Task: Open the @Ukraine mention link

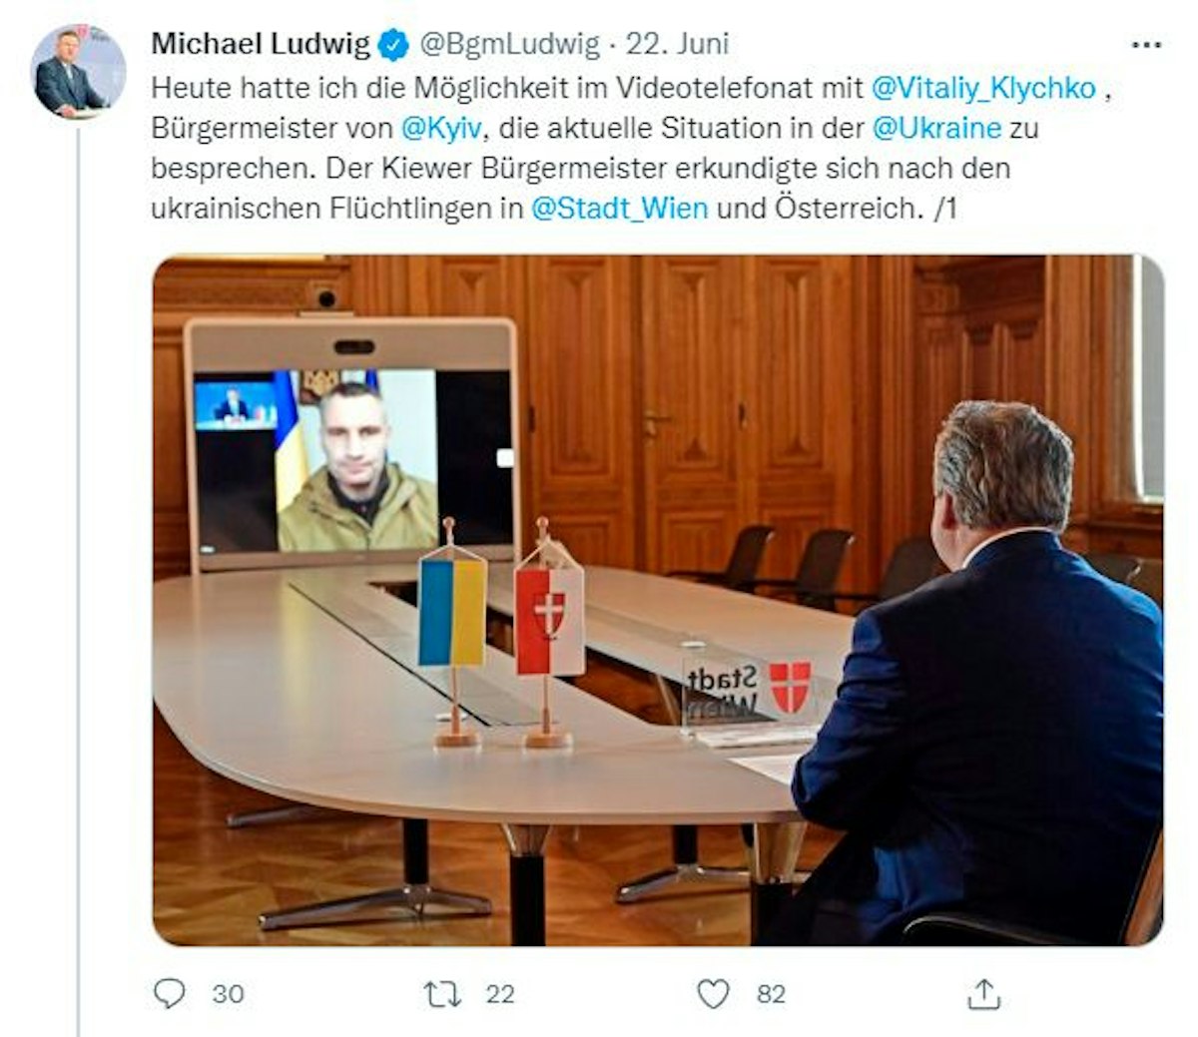Action: [x=936, y=128]
